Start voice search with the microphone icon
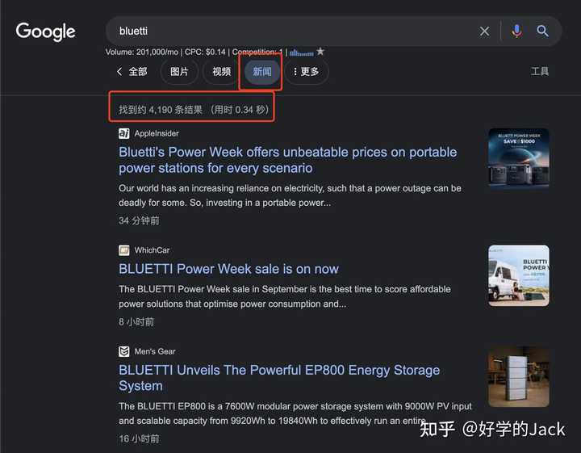The height and width of the screenshot is (453, 581). pos(517,31)
